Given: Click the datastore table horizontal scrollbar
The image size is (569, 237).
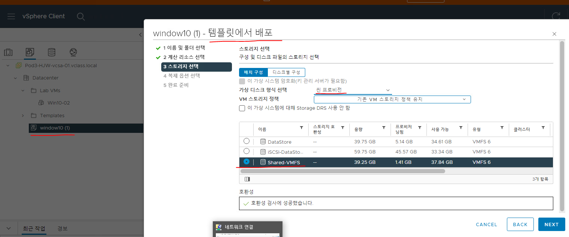Looking at the screenshot, I should click(x=343, y=171).
